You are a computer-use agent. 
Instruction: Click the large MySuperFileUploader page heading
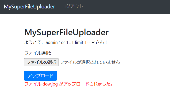[x=66, y=32]
